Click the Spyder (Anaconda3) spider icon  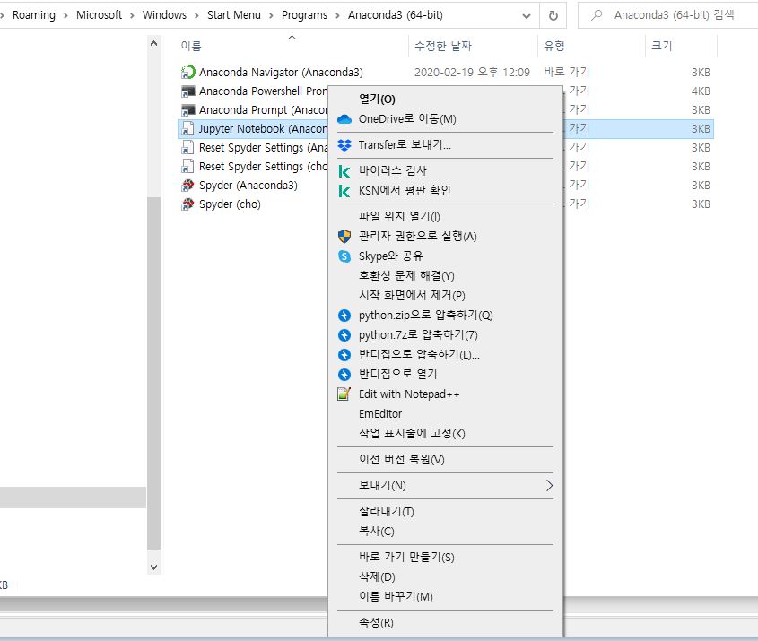click(x=187, y=185)
